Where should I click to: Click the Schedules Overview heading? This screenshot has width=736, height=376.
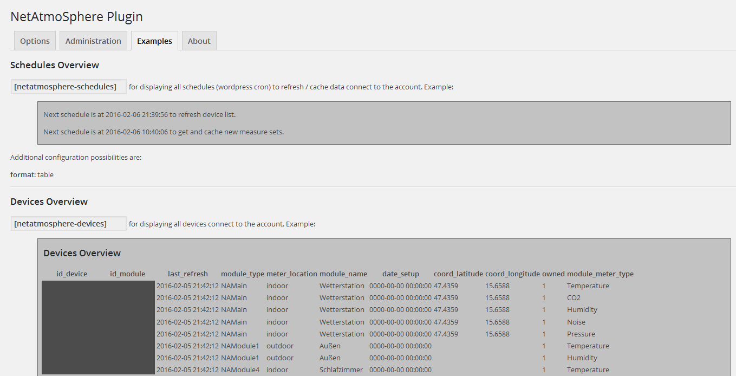point(55,65)
